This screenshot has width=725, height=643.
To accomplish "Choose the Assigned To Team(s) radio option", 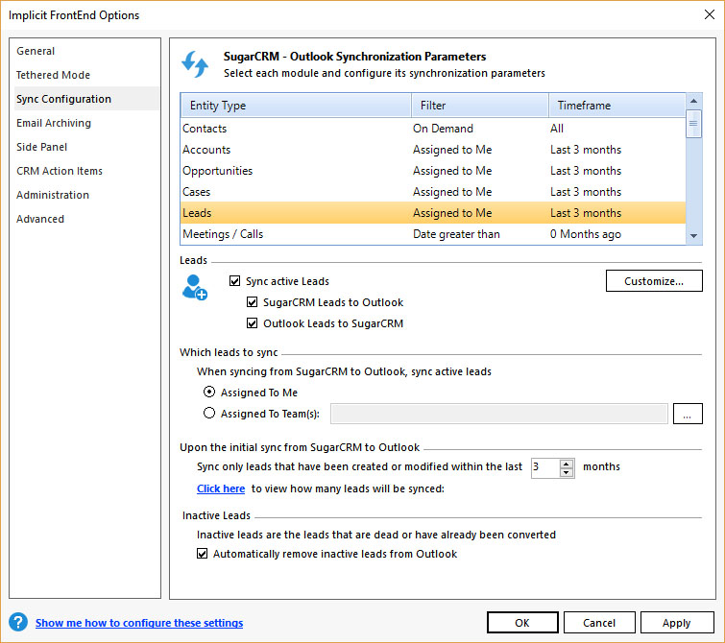I will click(x=209, y=414).
